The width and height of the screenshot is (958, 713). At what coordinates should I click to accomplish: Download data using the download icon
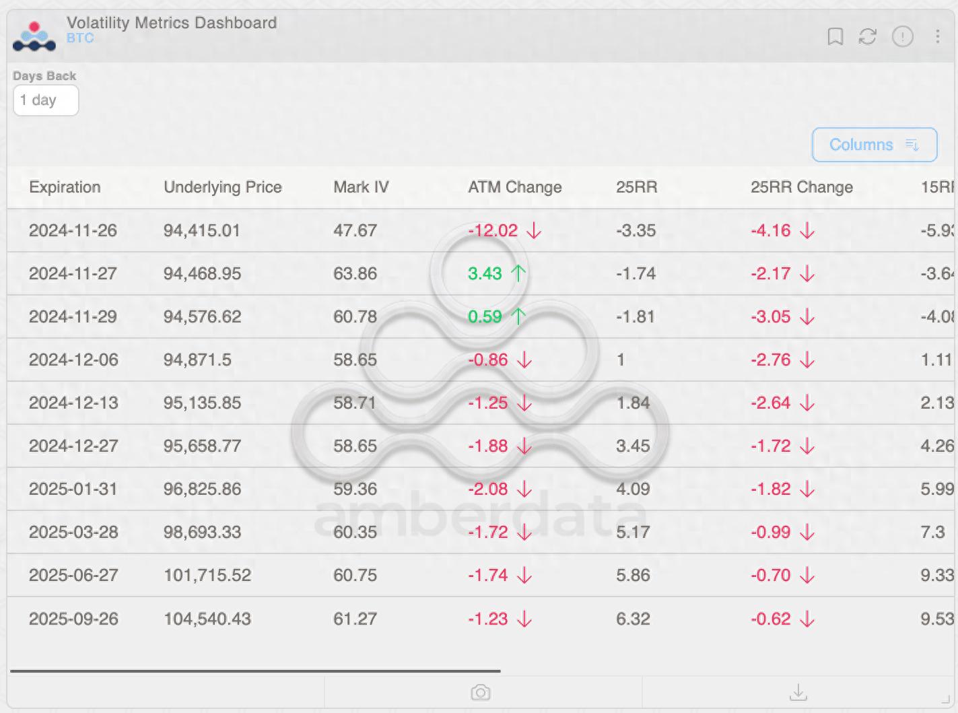coord(798,692)
